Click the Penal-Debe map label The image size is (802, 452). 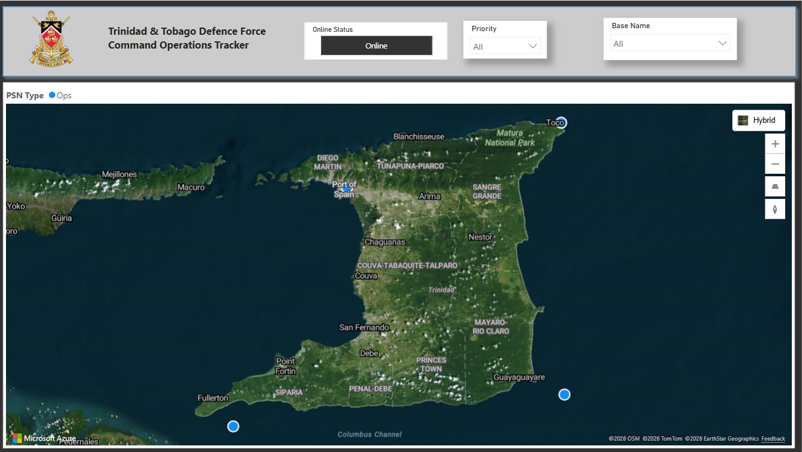tap(370, 389)
